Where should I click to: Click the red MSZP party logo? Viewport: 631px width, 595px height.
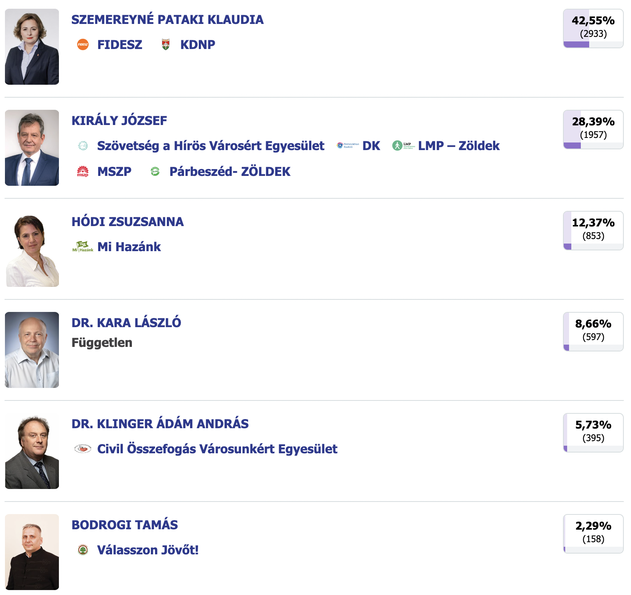pos(82,171)
